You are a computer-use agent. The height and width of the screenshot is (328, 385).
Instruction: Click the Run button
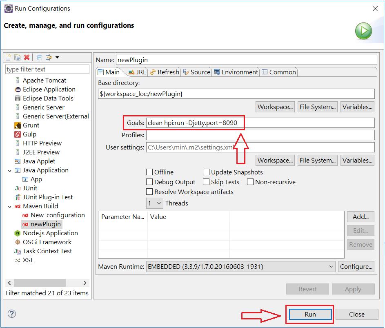(x=310, y=314)
